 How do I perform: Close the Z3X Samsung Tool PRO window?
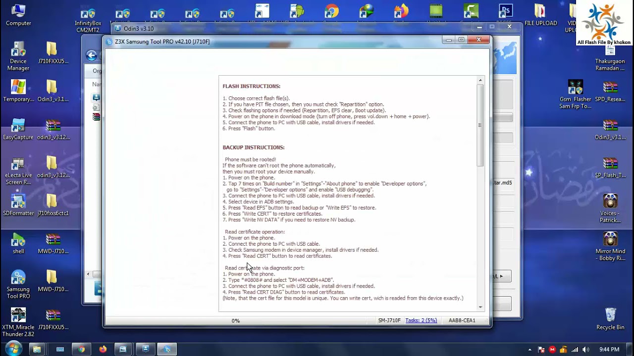pos(478,40)
